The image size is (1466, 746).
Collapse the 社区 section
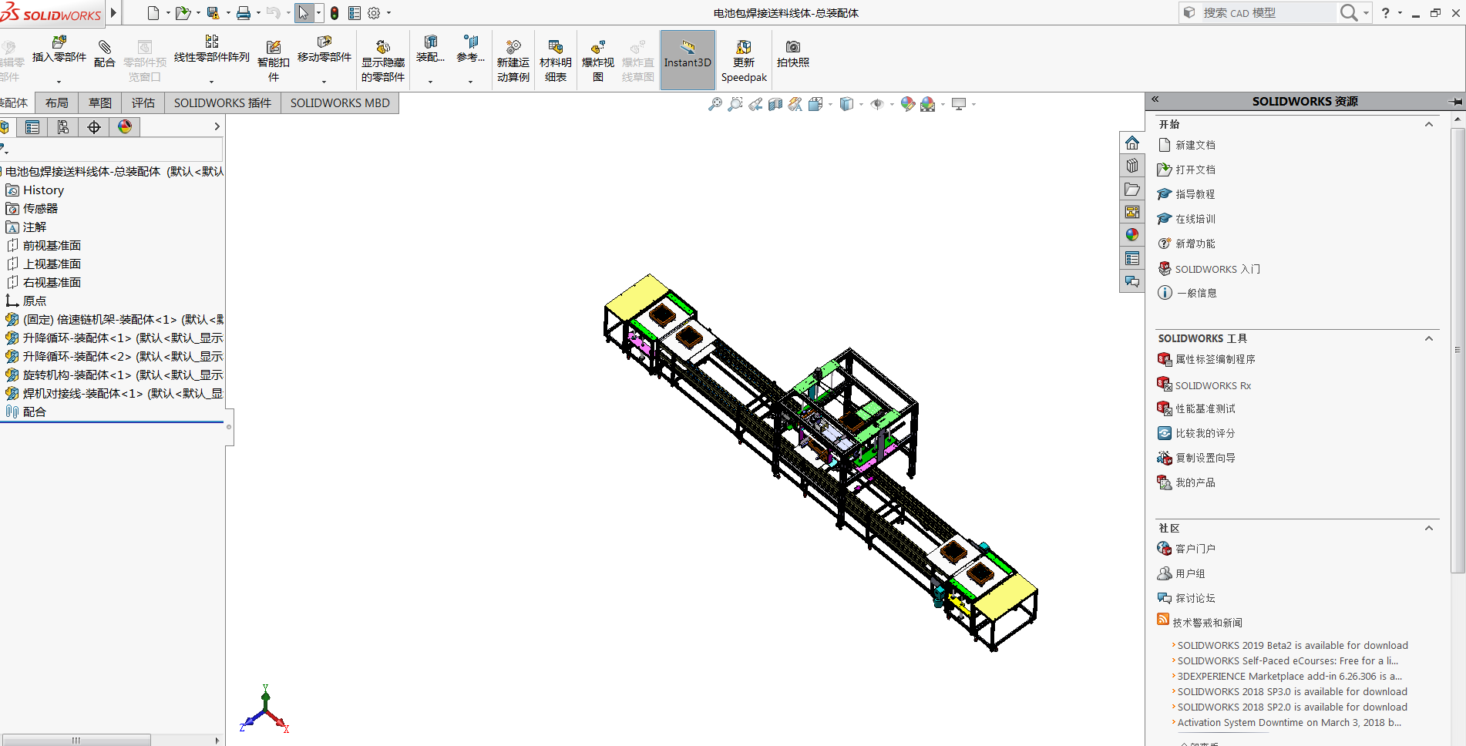pos(1429,528)
